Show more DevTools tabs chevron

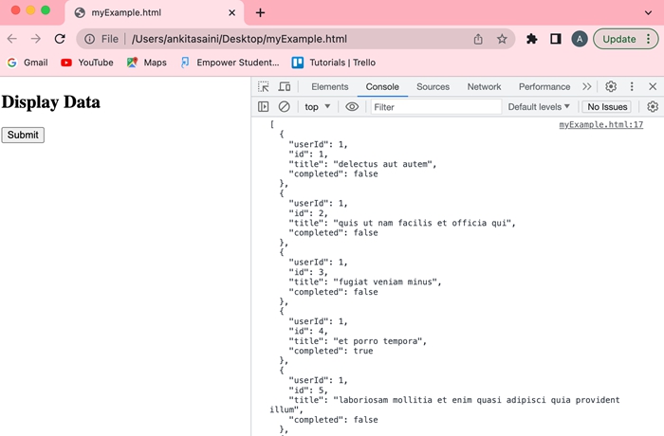(x=586, y=87)
